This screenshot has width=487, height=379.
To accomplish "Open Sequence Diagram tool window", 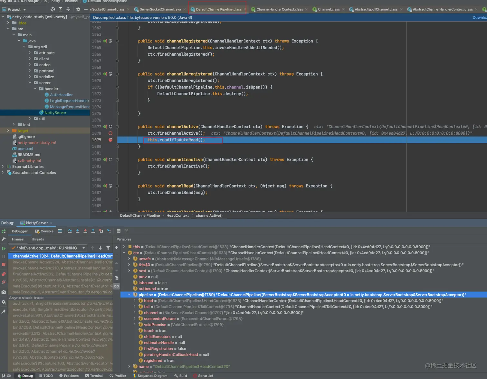I will click(x=150, y=376).
